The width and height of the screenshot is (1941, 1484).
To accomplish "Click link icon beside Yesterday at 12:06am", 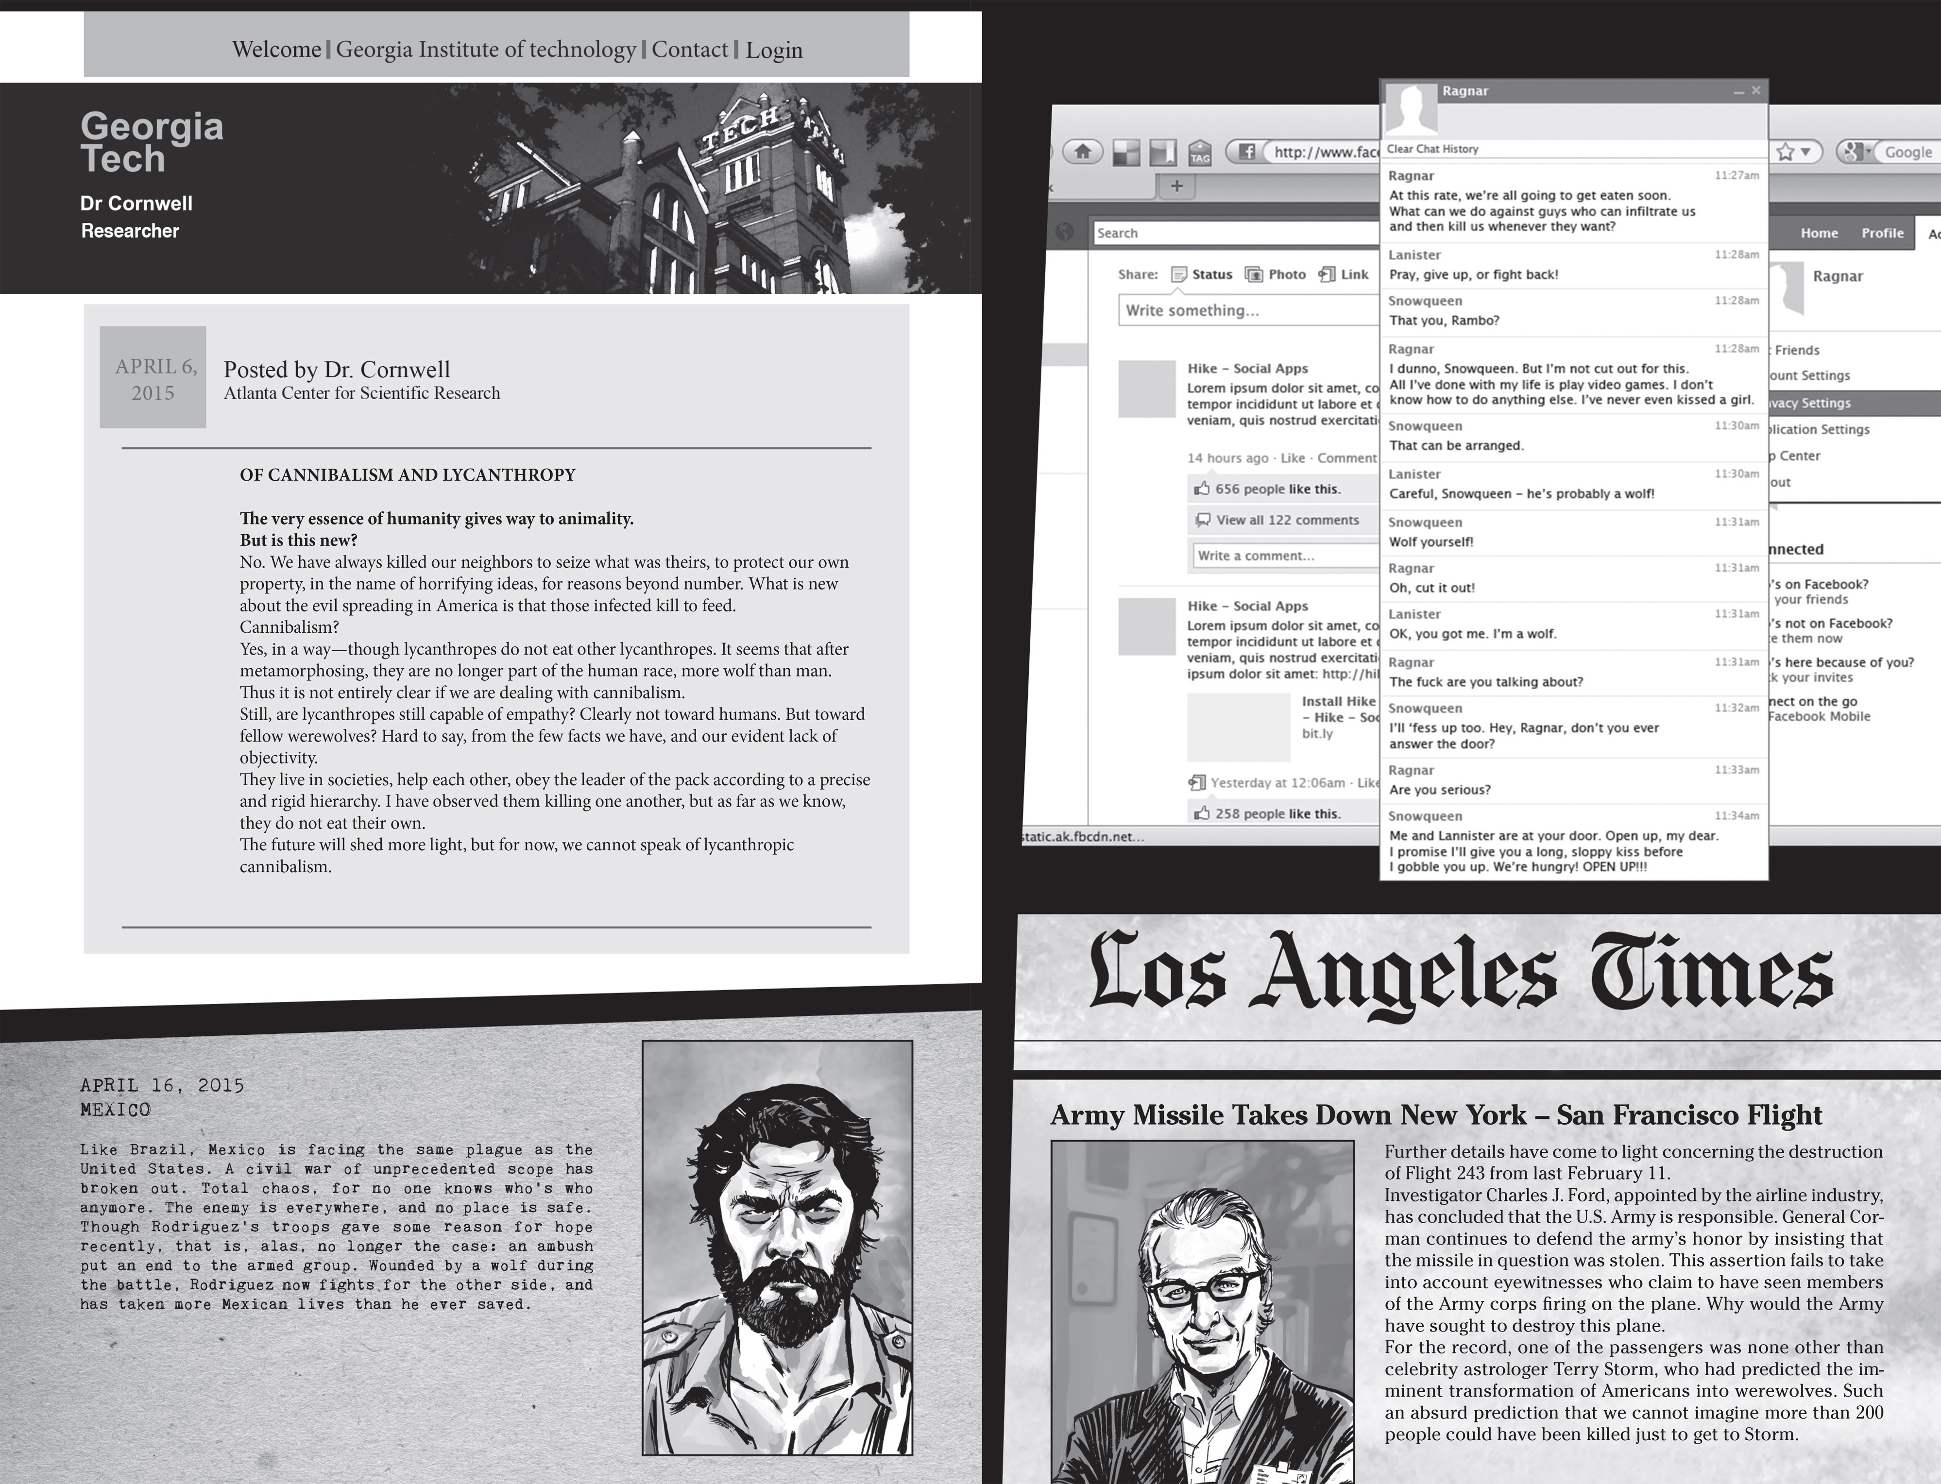I will click(1197, 783).
